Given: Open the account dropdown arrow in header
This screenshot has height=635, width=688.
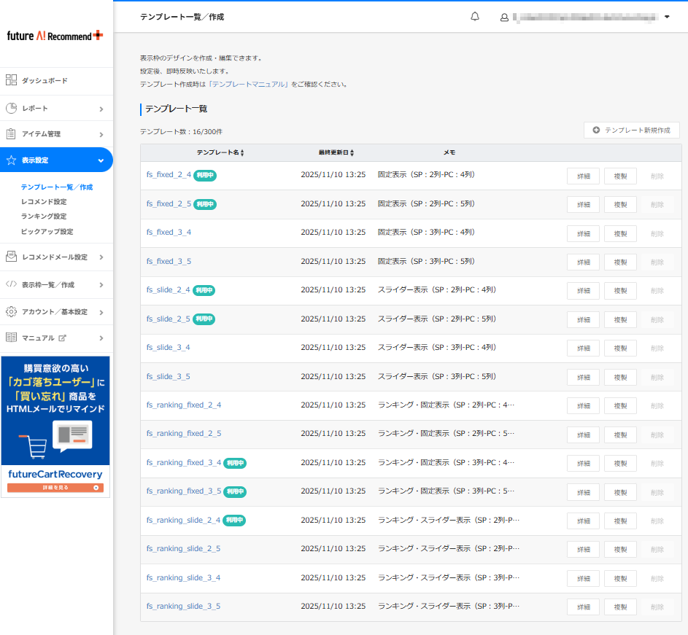Looking at the screenshot, I should point(667,17).
